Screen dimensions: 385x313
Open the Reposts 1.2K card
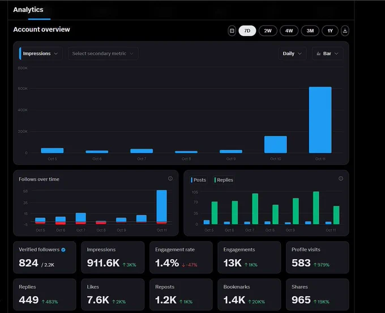pos(181,294)
